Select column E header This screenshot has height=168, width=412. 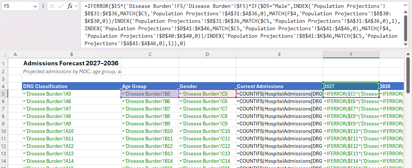pyautogui.click(x=279, y=55)
